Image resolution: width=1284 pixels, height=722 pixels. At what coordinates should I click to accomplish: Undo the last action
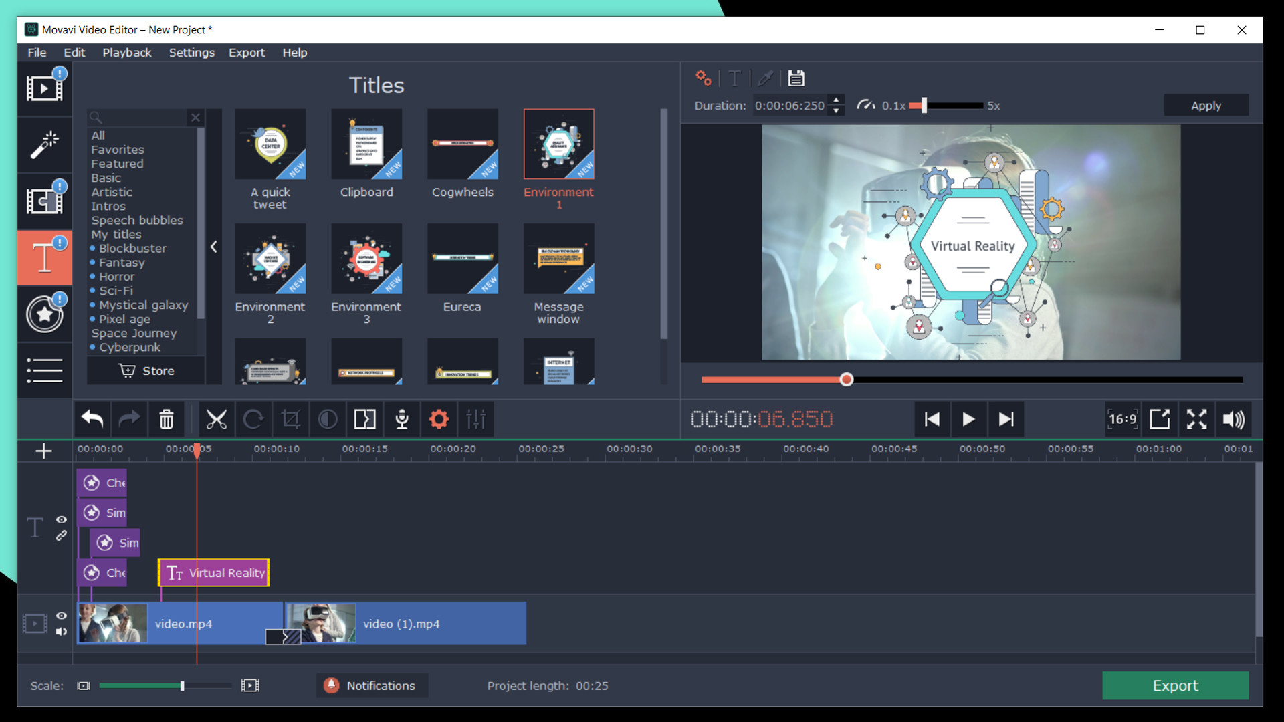click(92, 419)
